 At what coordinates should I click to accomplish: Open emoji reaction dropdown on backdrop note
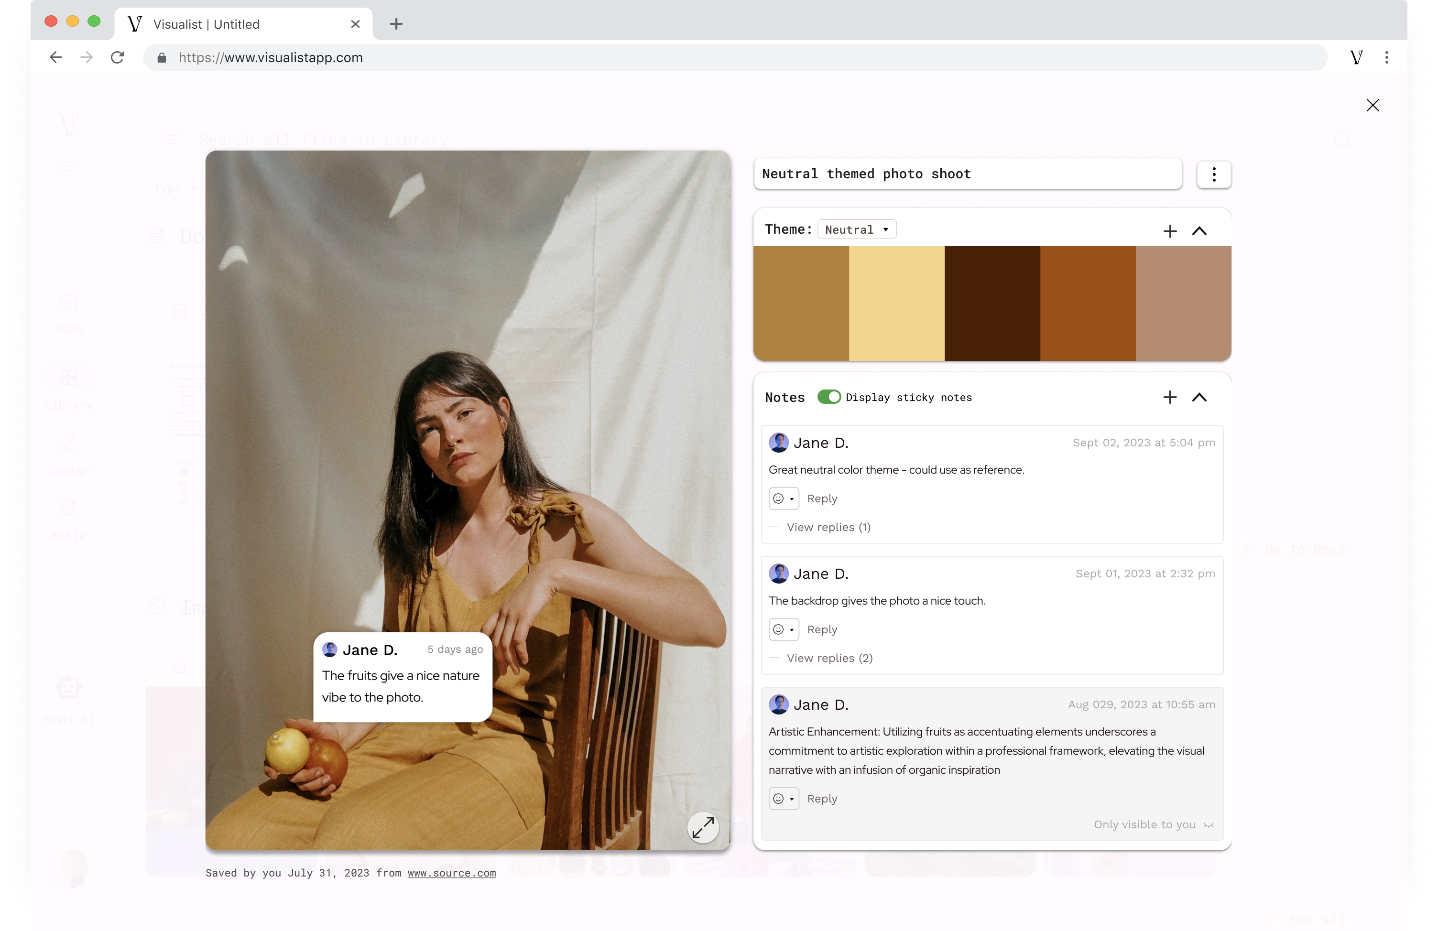(x=783, y=629)
